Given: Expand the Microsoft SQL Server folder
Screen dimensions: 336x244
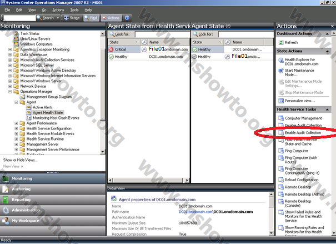Looking at the screenshot, I should point(10,65).
